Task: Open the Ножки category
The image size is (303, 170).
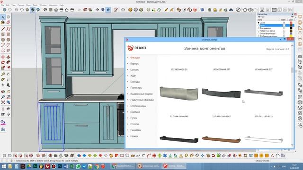Action: 134,136
